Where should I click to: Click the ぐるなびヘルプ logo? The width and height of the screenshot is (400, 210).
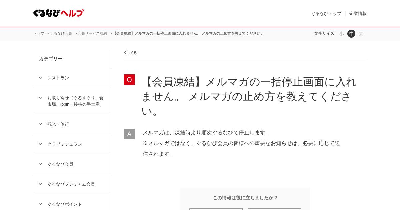(58, 13)
